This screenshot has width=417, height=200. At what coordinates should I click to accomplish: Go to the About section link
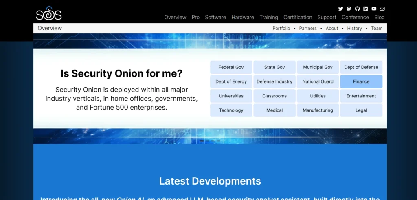point(332,28)
